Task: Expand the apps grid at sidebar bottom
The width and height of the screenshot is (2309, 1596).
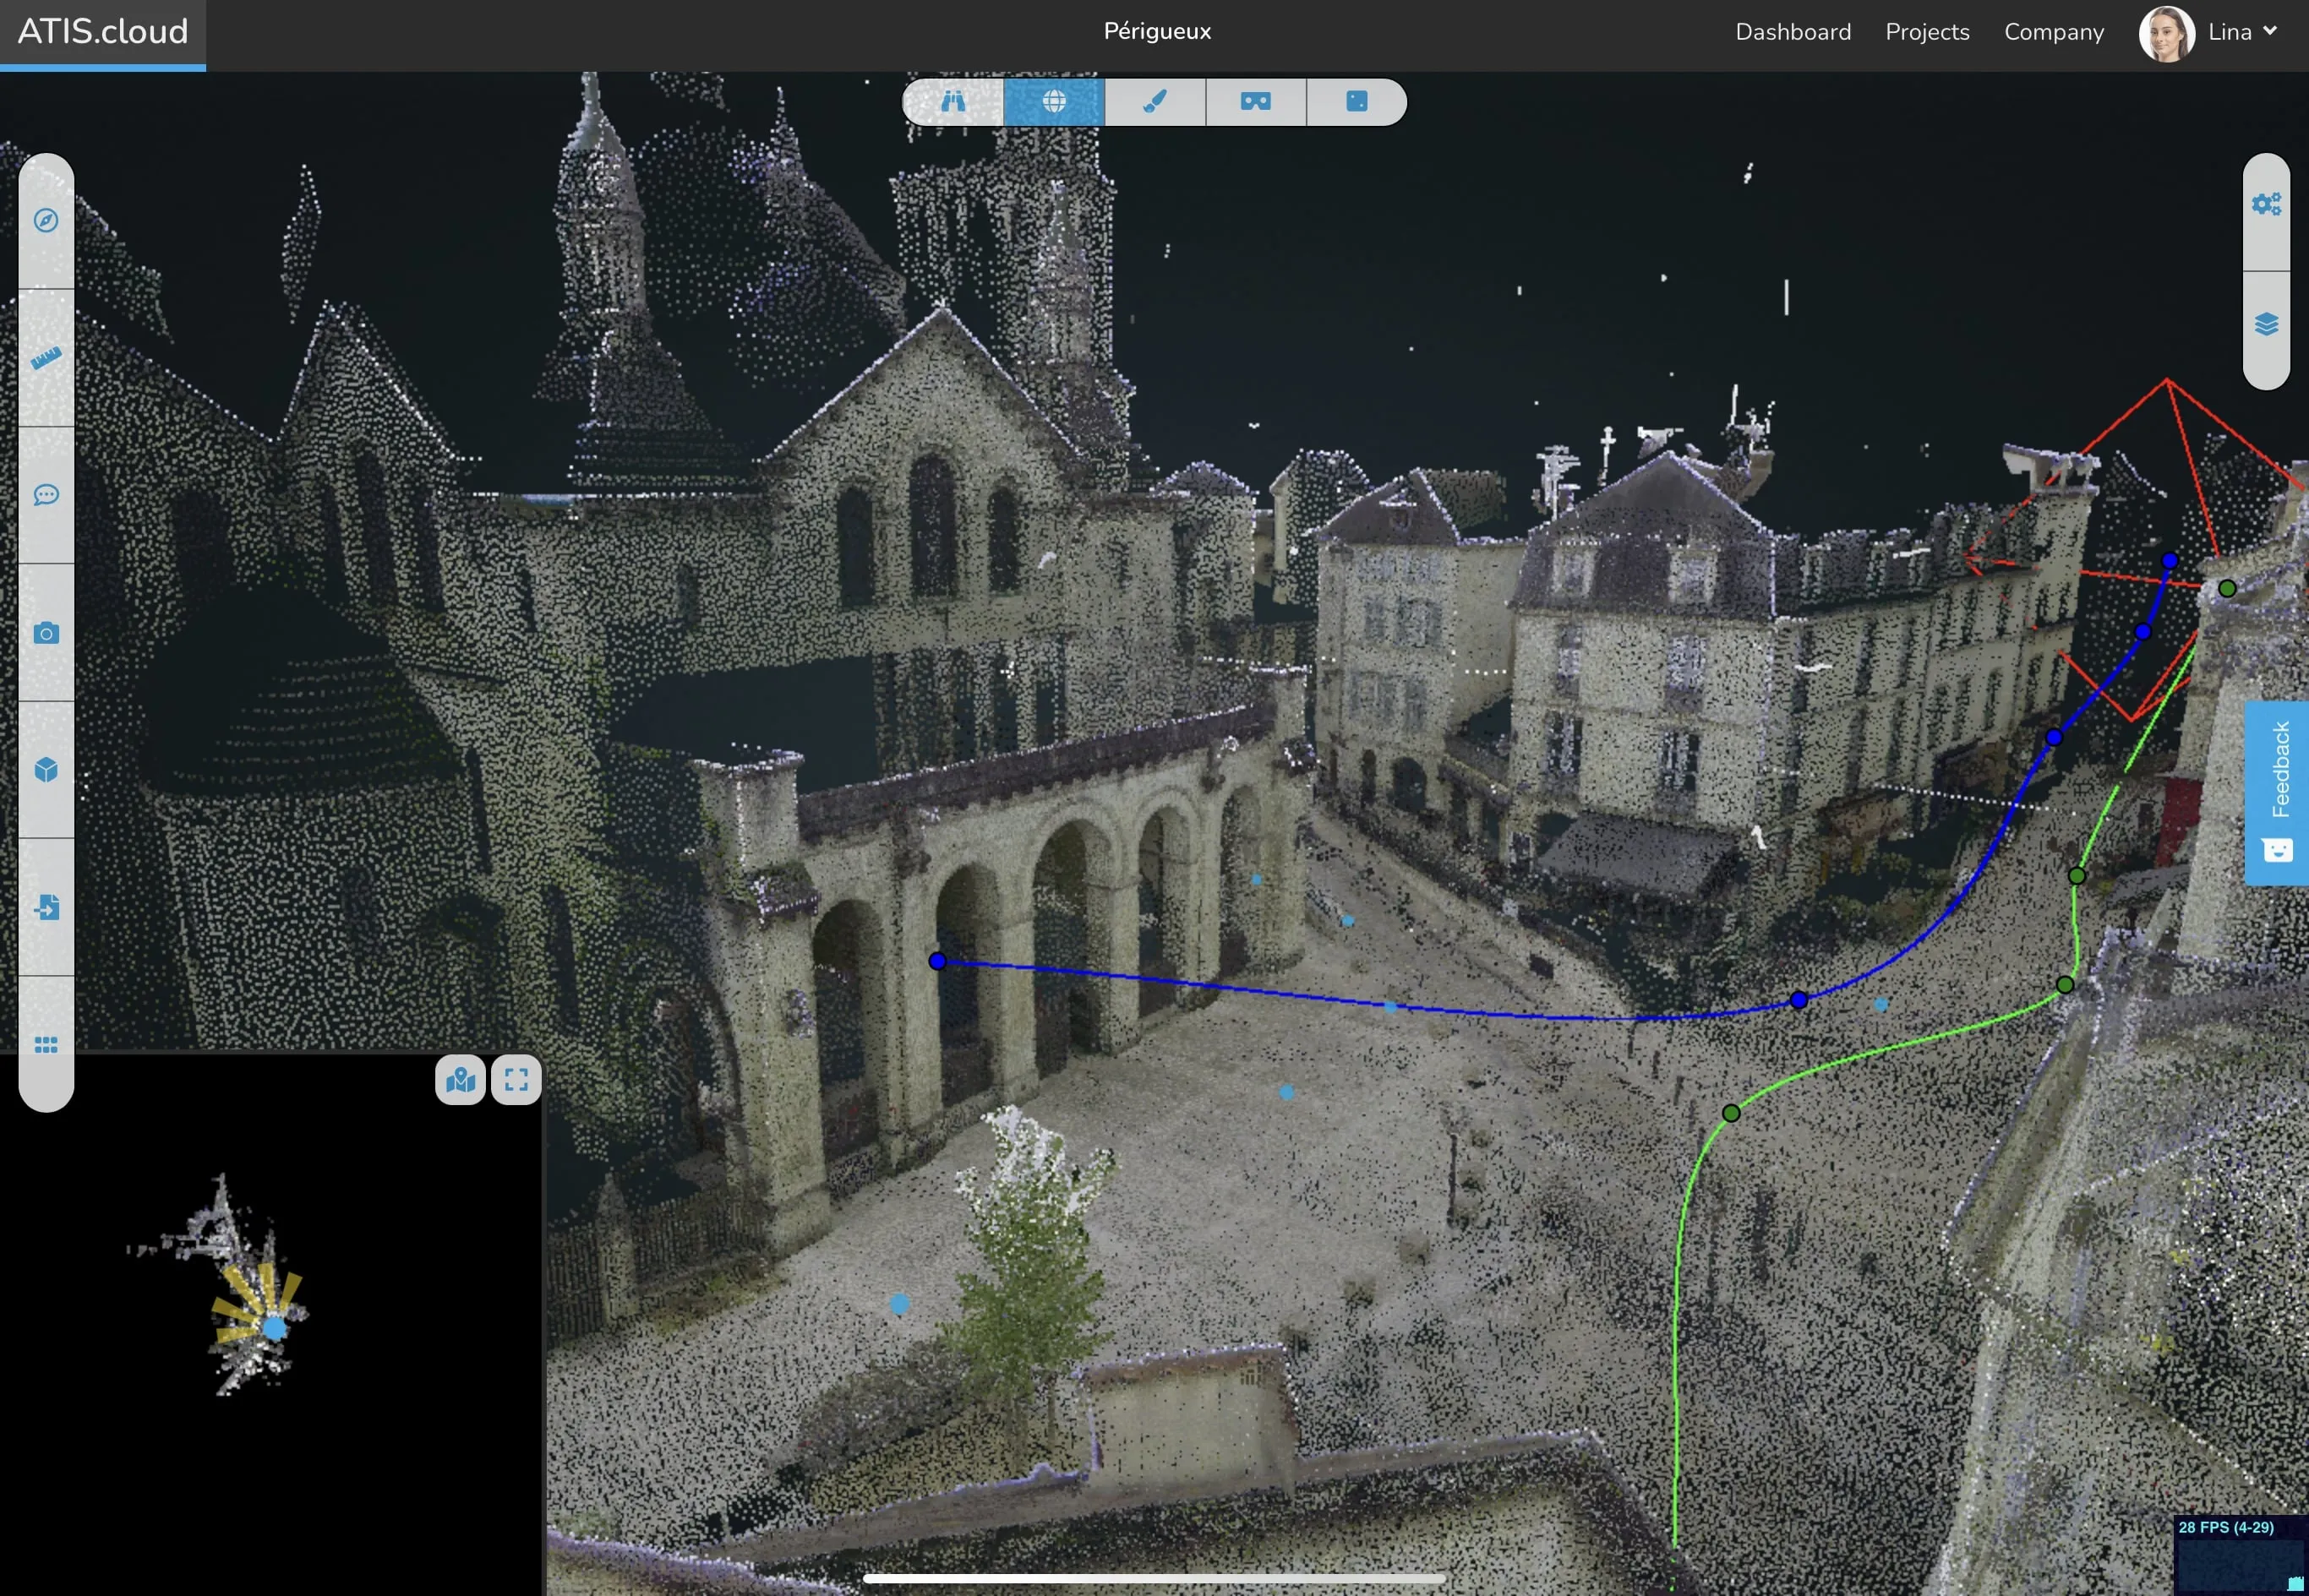Action: point(45,1045)
